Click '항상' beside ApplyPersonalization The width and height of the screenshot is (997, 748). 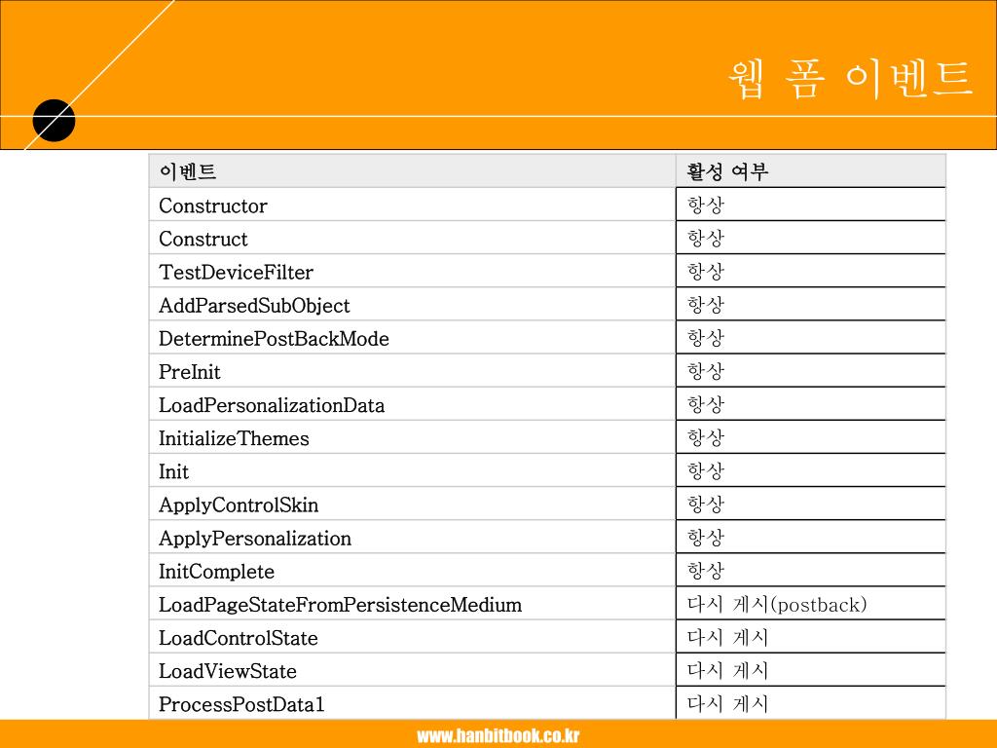[706, 538]
